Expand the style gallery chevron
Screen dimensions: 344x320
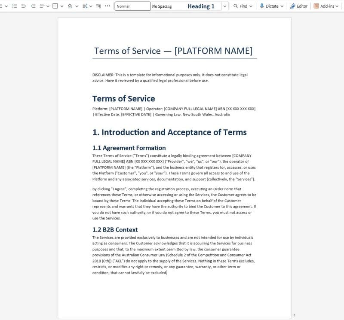coord(224,6)
